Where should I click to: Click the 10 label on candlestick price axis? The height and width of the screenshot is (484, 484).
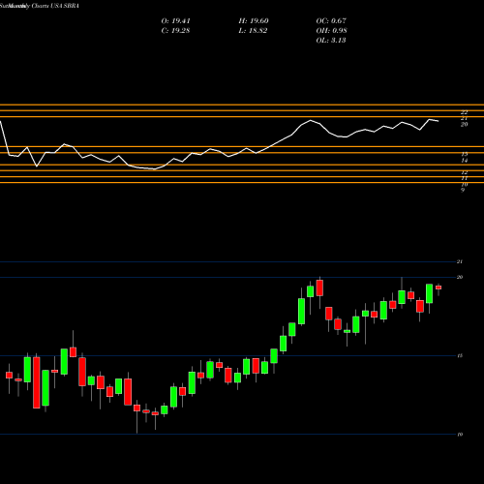pyautogui.click(x=460, y=435)
